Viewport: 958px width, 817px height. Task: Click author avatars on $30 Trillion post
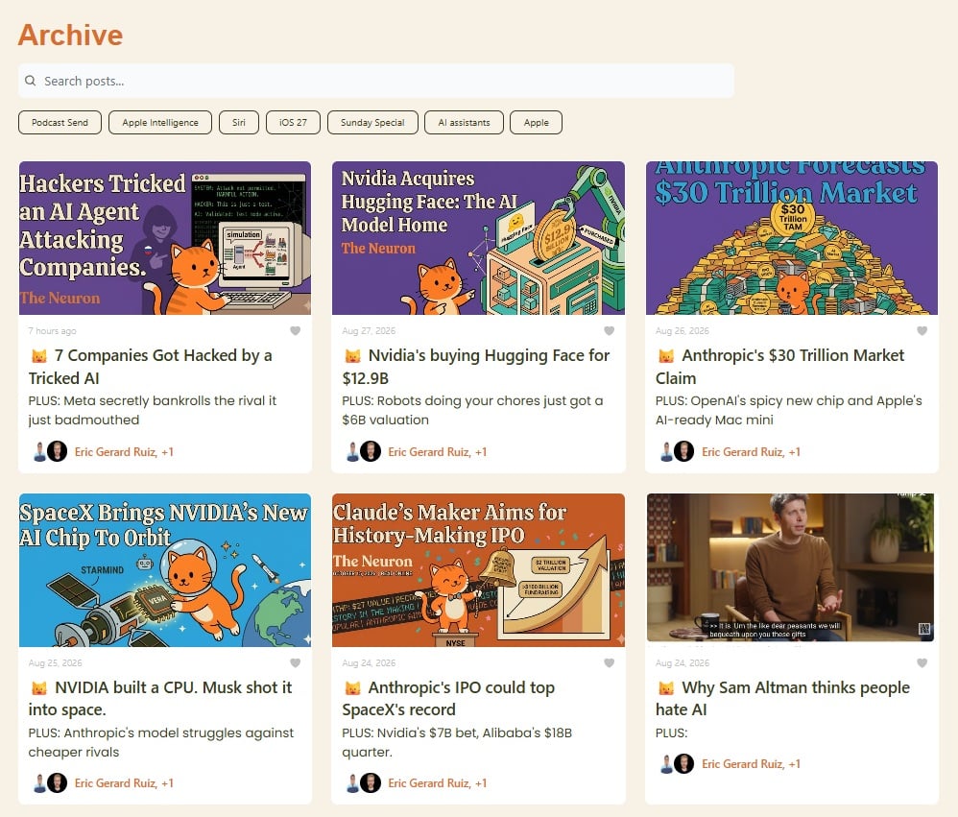point(677,451)
